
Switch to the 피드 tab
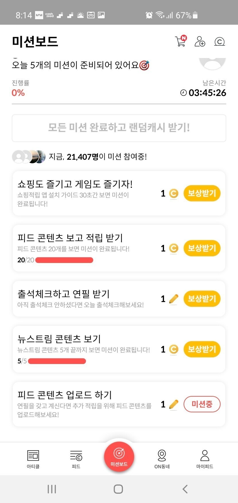pyautogui.click(x=76, y=458)
